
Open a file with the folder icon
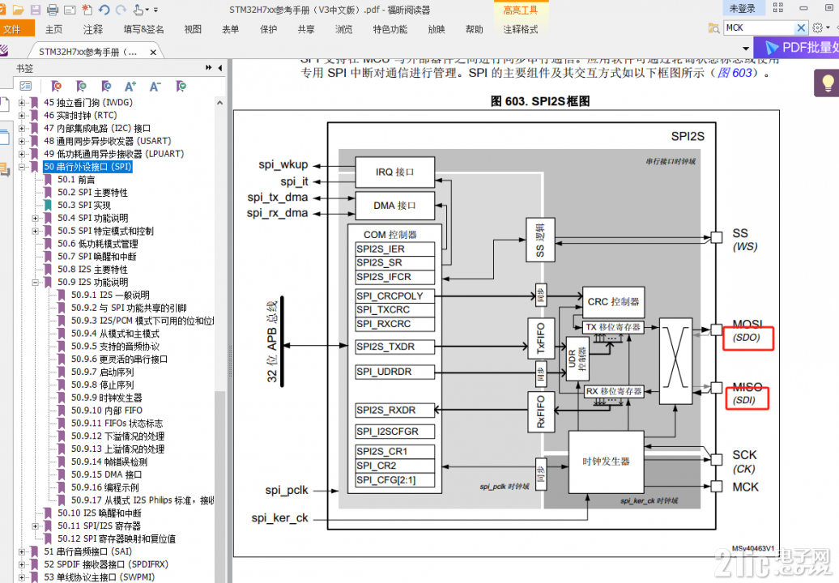pyautogui.click(x=18, y=10)
